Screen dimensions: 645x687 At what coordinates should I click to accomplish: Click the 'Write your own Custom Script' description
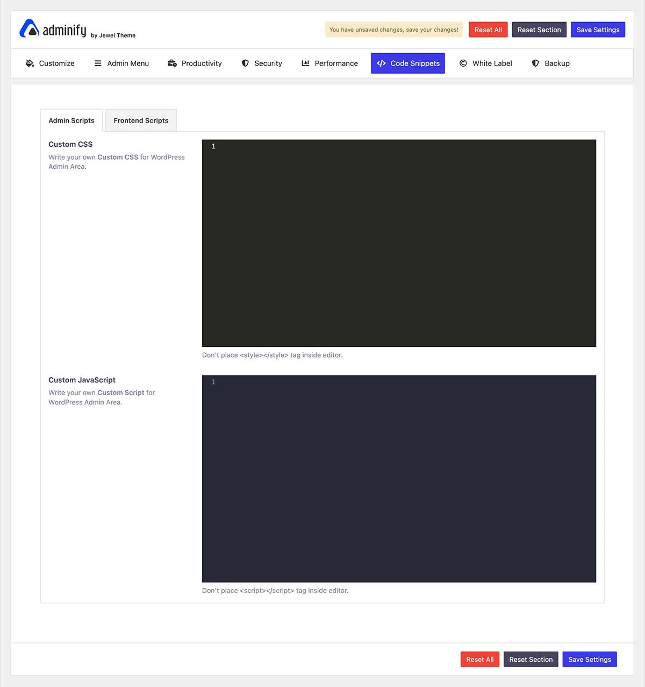[x=102, y=397]
